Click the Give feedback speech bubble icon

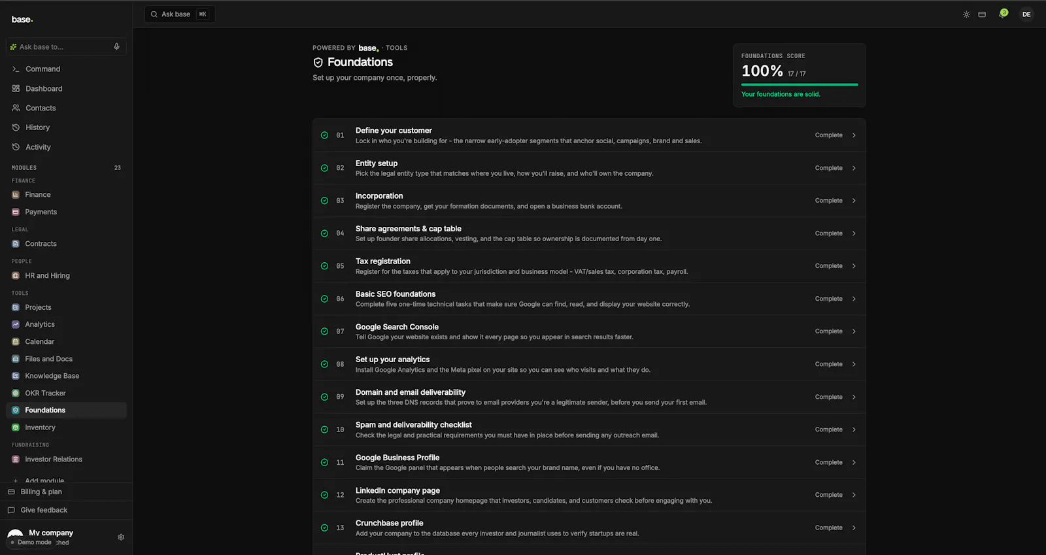click(x=11, y=511)
